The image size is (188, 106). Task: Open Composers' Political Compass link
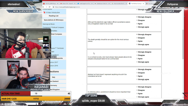(x=53, y=27)
